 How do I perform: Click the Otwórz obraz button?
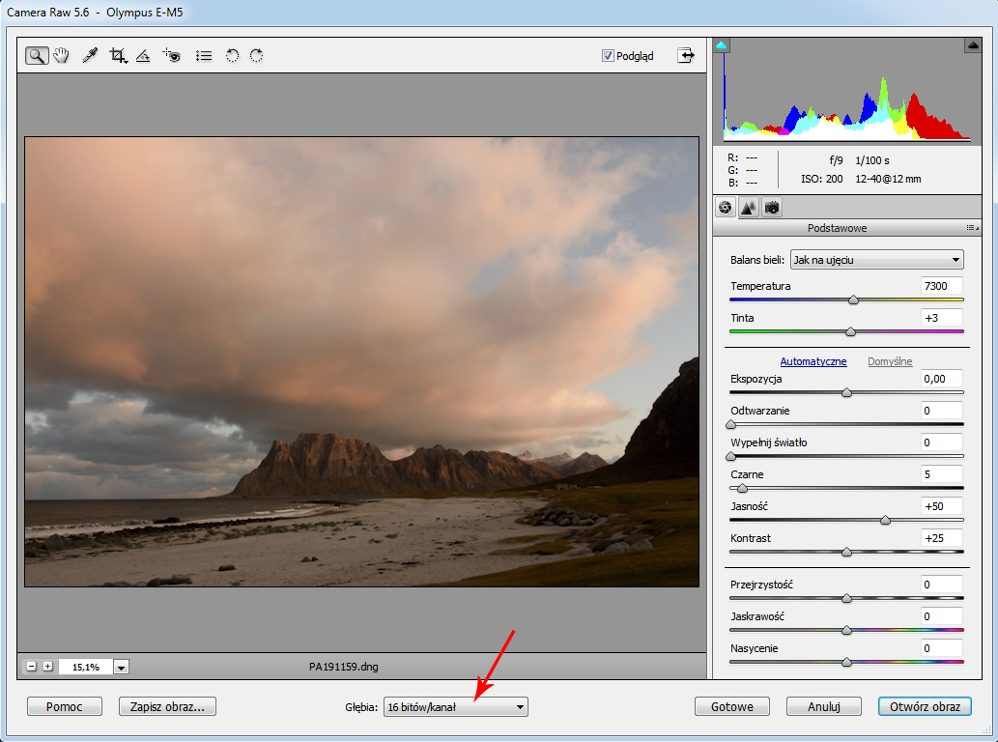click(x=925, y=706)
